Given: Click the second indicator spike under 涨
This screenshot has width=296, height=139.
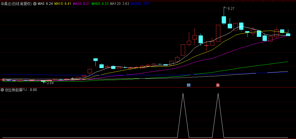Looking at the screenshot, I should click(218, 115).
